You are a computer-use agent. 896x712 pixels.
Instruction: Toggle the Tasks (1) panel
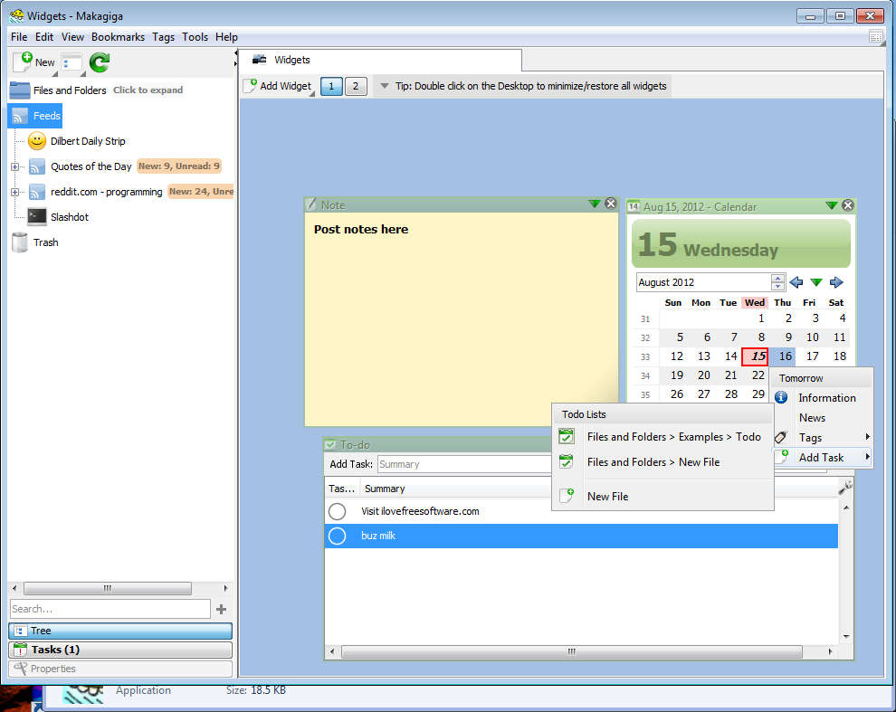pos(120,650)
